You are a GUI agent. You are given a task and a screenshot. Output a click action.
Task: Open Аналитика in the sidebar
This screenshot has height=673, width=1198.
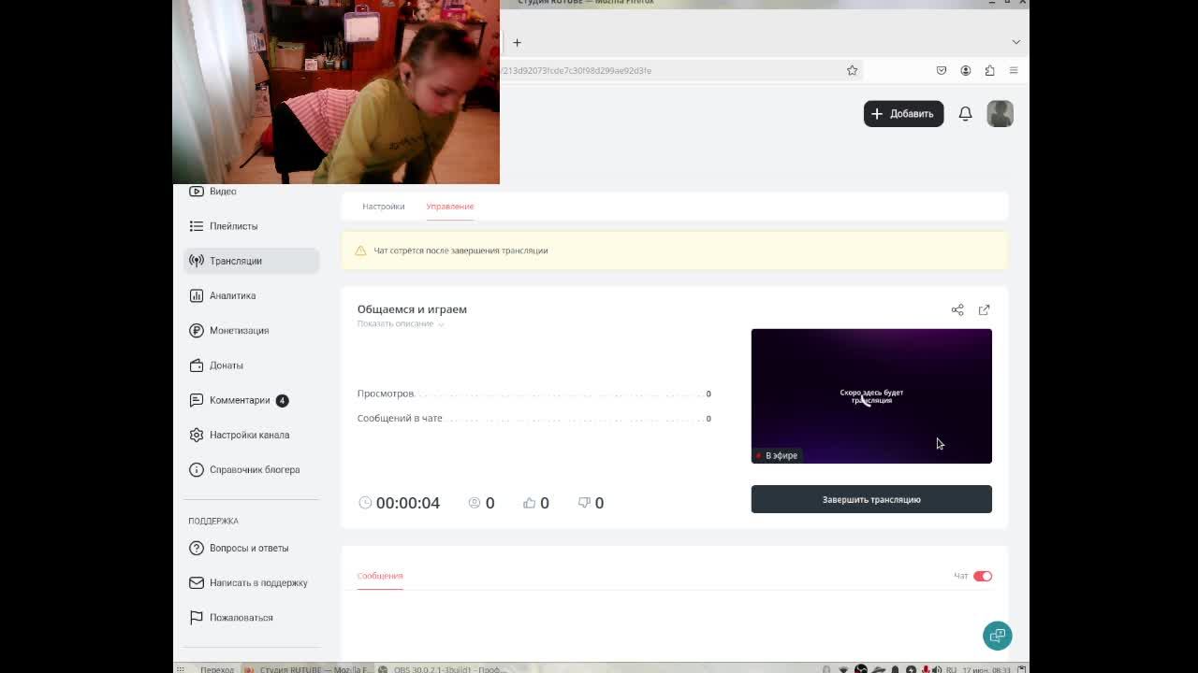click(251, 295)
